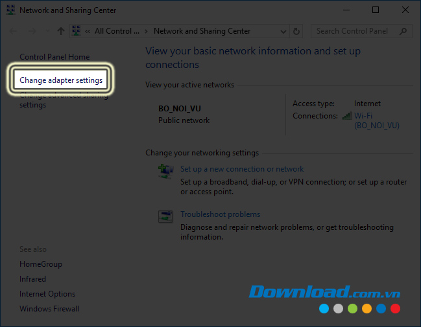This screenshot has width=421, height=327.
Task: Open Control Panel Home
Action: click(54, 57)
